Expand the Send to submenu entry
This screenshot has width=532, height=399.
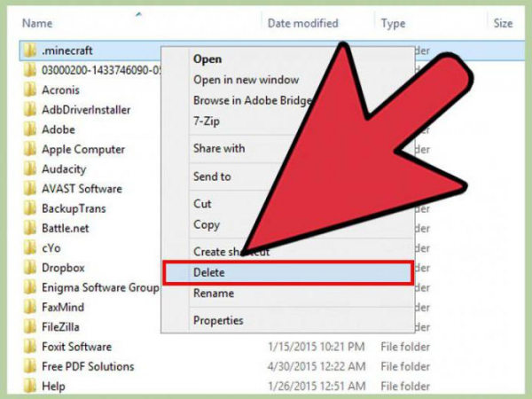[x=288, y=176]
